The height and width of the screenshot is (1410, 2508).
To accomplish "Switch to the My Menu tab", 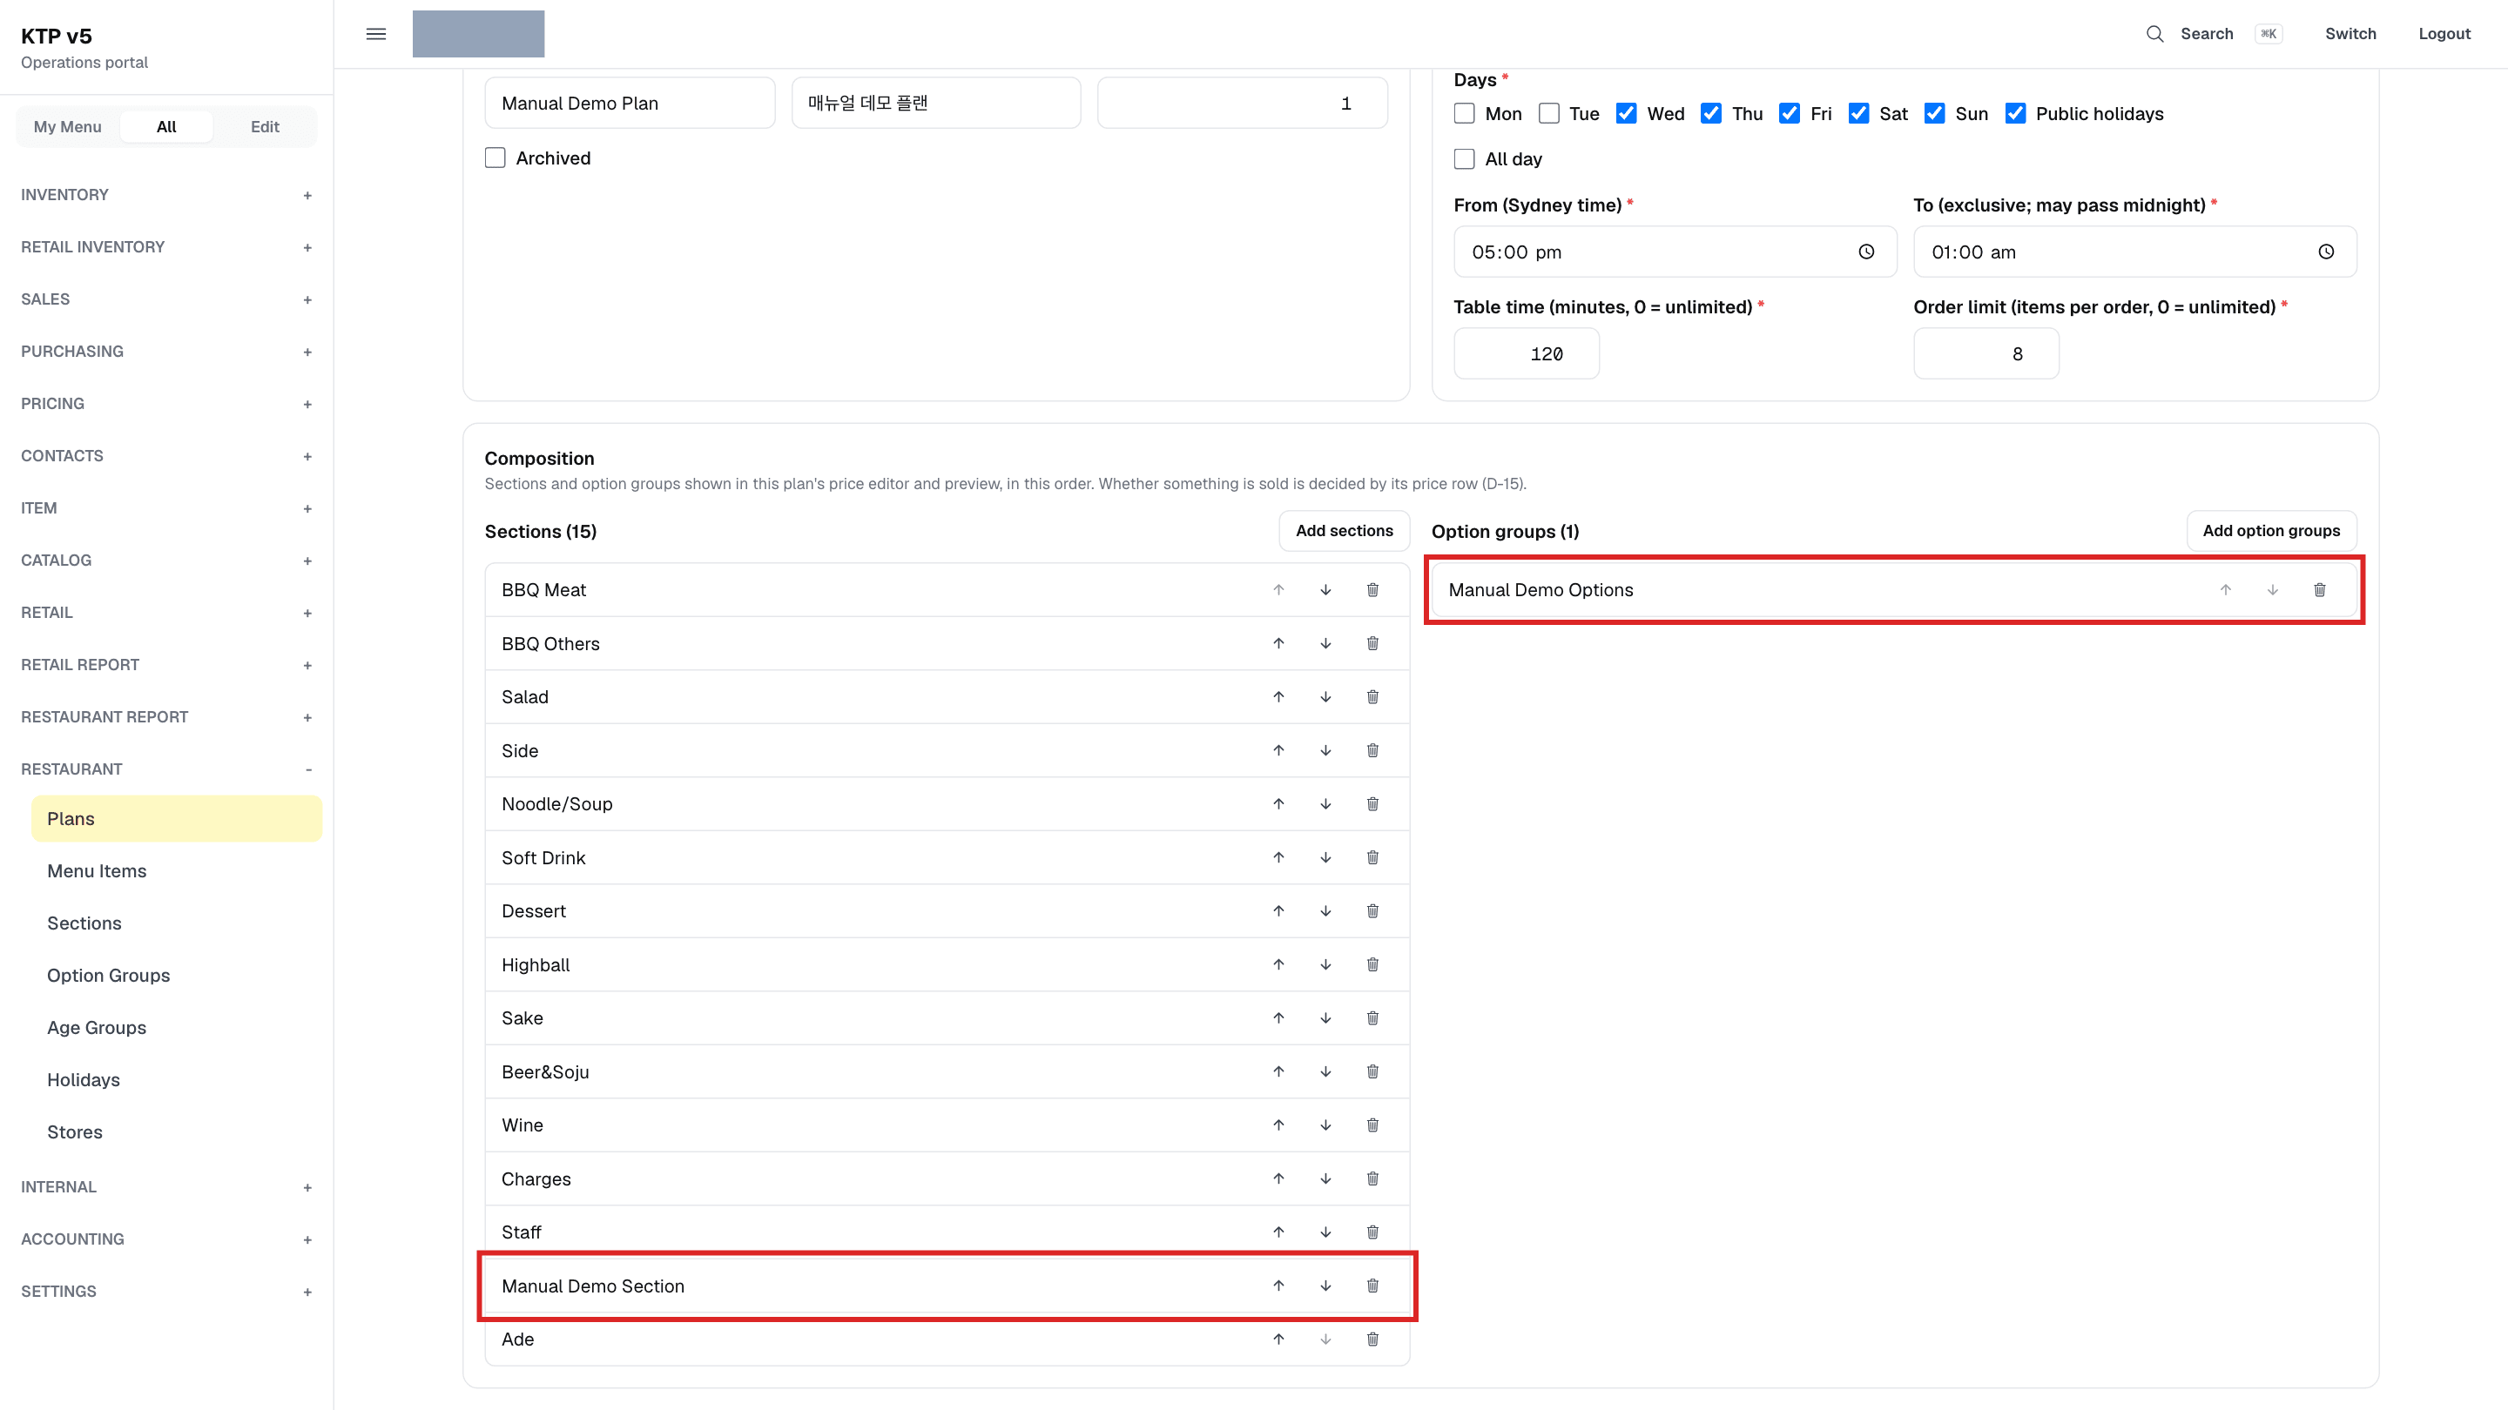I will (x=67, y=126).
